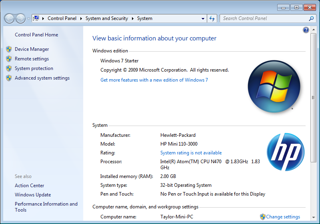Go to Control Panel breadcrumb item
This screenshot has height=224, width=320.
coord(63,18)
